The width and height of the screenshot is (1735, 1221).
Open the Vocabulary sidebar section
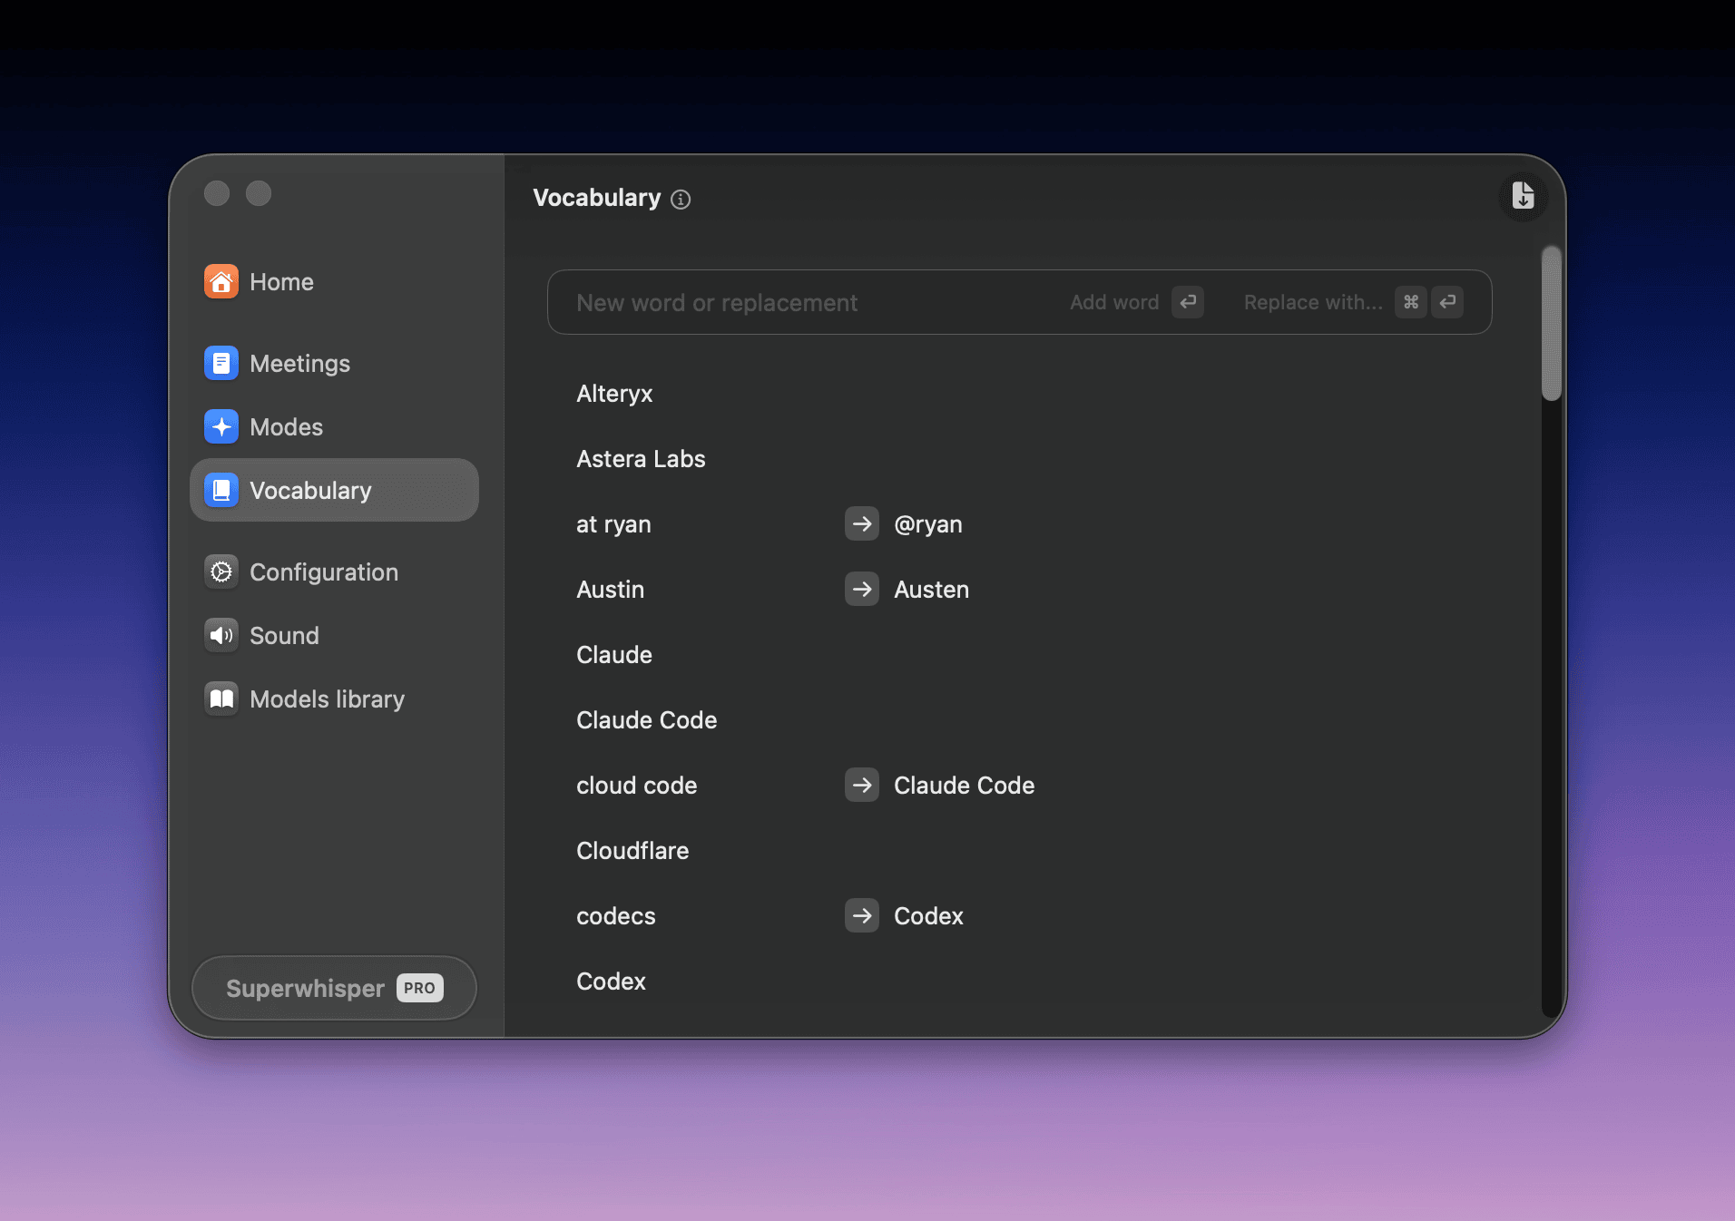click(x=334, y=491)
